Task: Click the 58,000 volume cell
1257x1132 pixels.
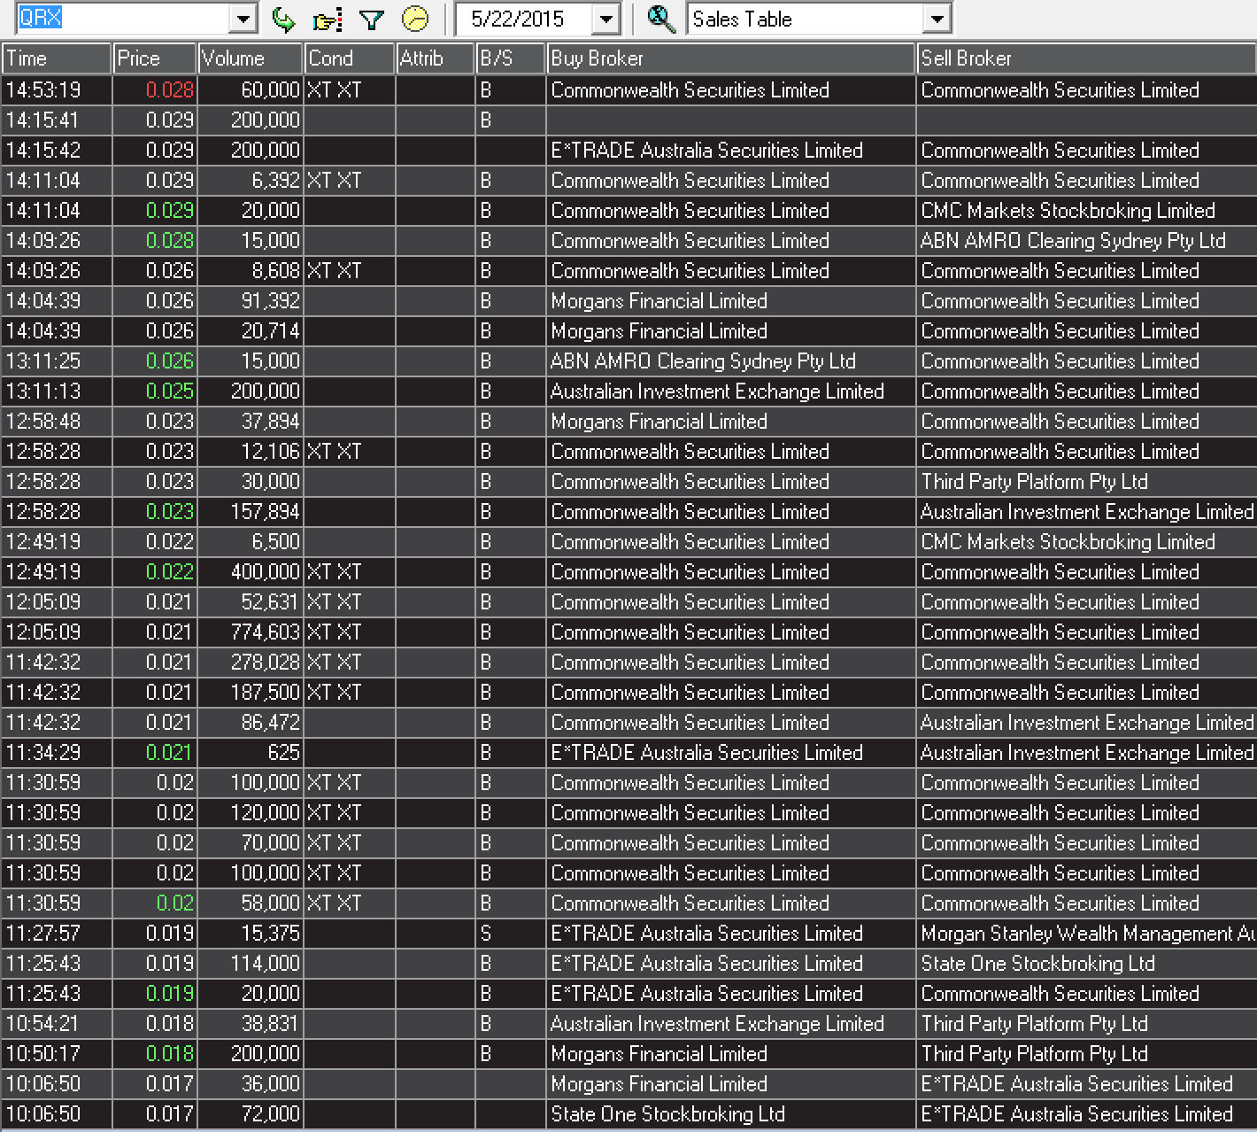Action: (x=250, y=903)
